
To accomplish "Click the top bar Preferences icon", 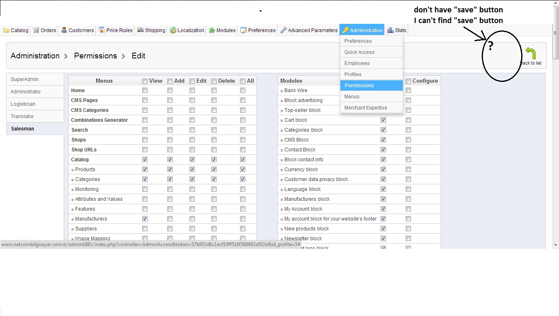I will 244,30.
